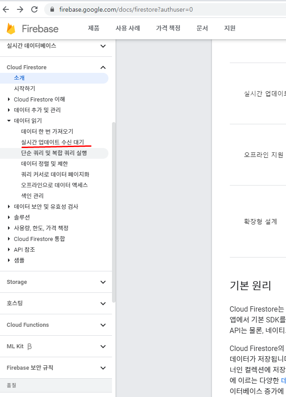
Task: Click the lock icon in the address bar
Action: pos(52,10)
